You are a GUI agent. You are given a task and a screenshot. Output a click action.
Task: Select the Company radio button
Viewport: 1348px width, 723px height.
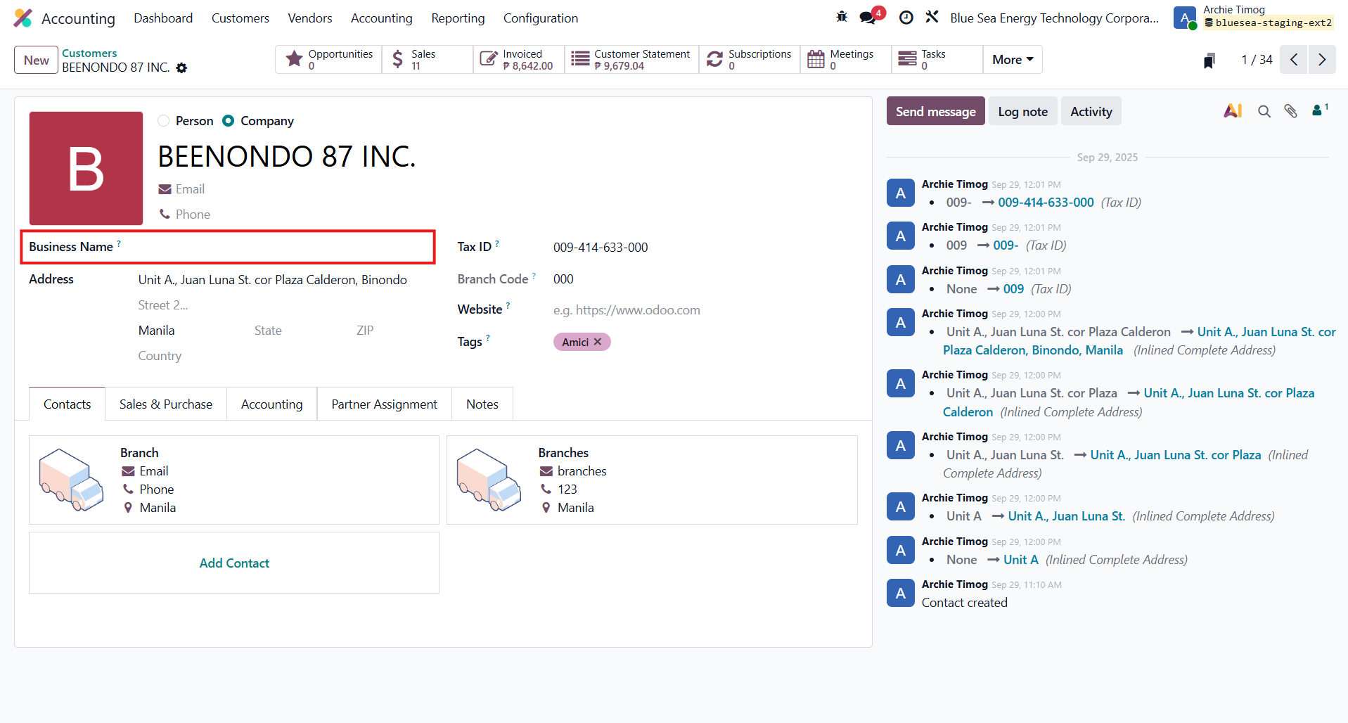click(229, 121)
